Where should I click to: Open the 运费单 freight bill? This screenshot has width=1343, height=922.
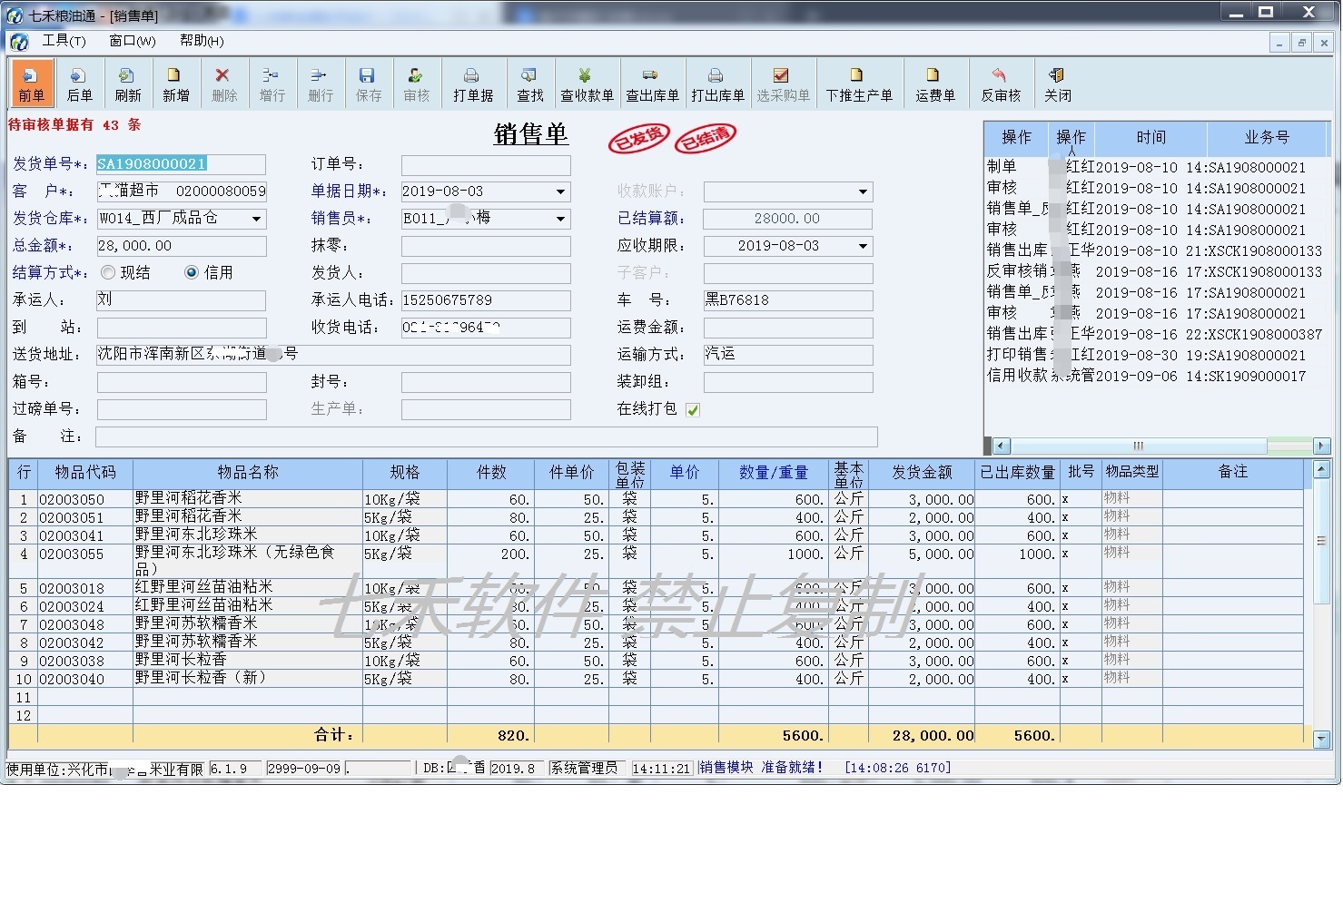pos(934,84)
